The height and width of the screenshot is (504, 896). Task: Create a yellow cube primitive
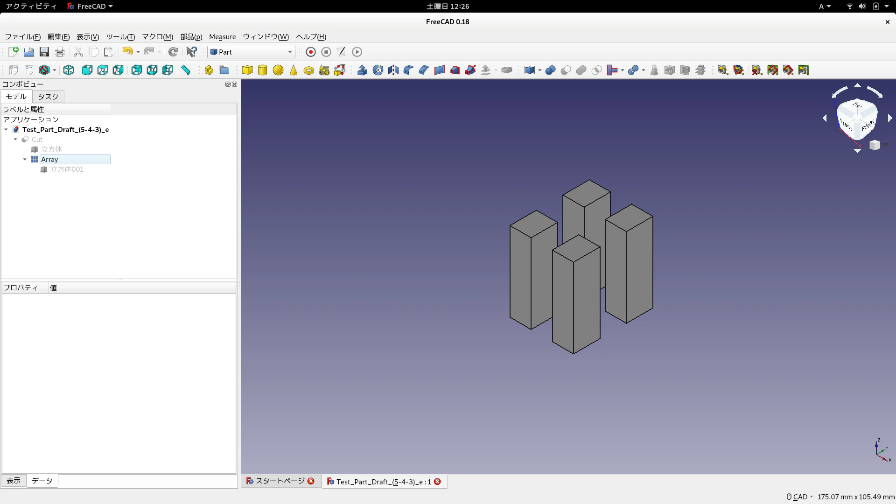pos(247,70)
